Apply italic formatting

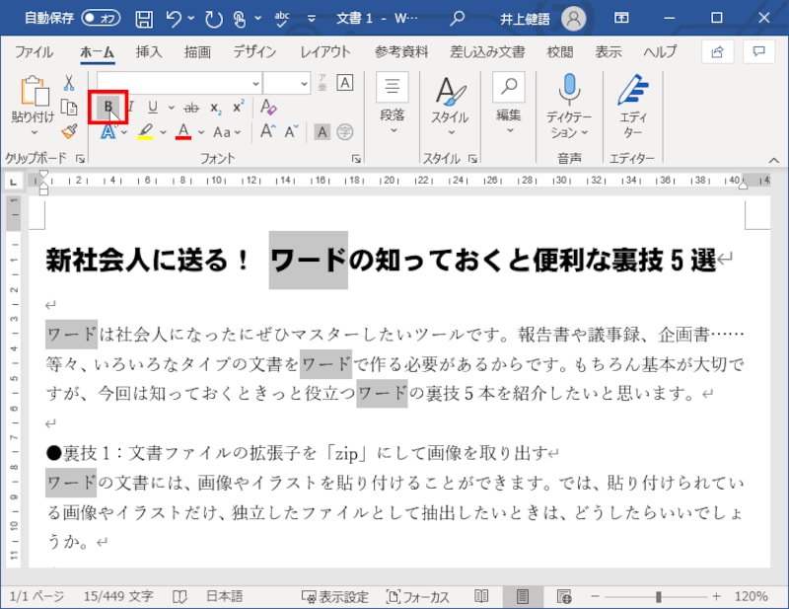pyautogui.click(x=130, y=107)
